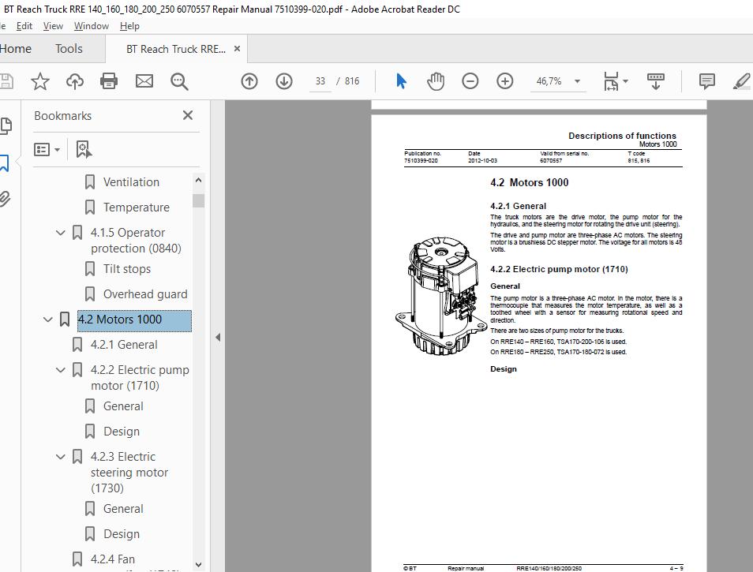Collapse 4.2.2 Electric pump motor bookmark
This screenshot has height=572, width=753.
pos(61,370)
